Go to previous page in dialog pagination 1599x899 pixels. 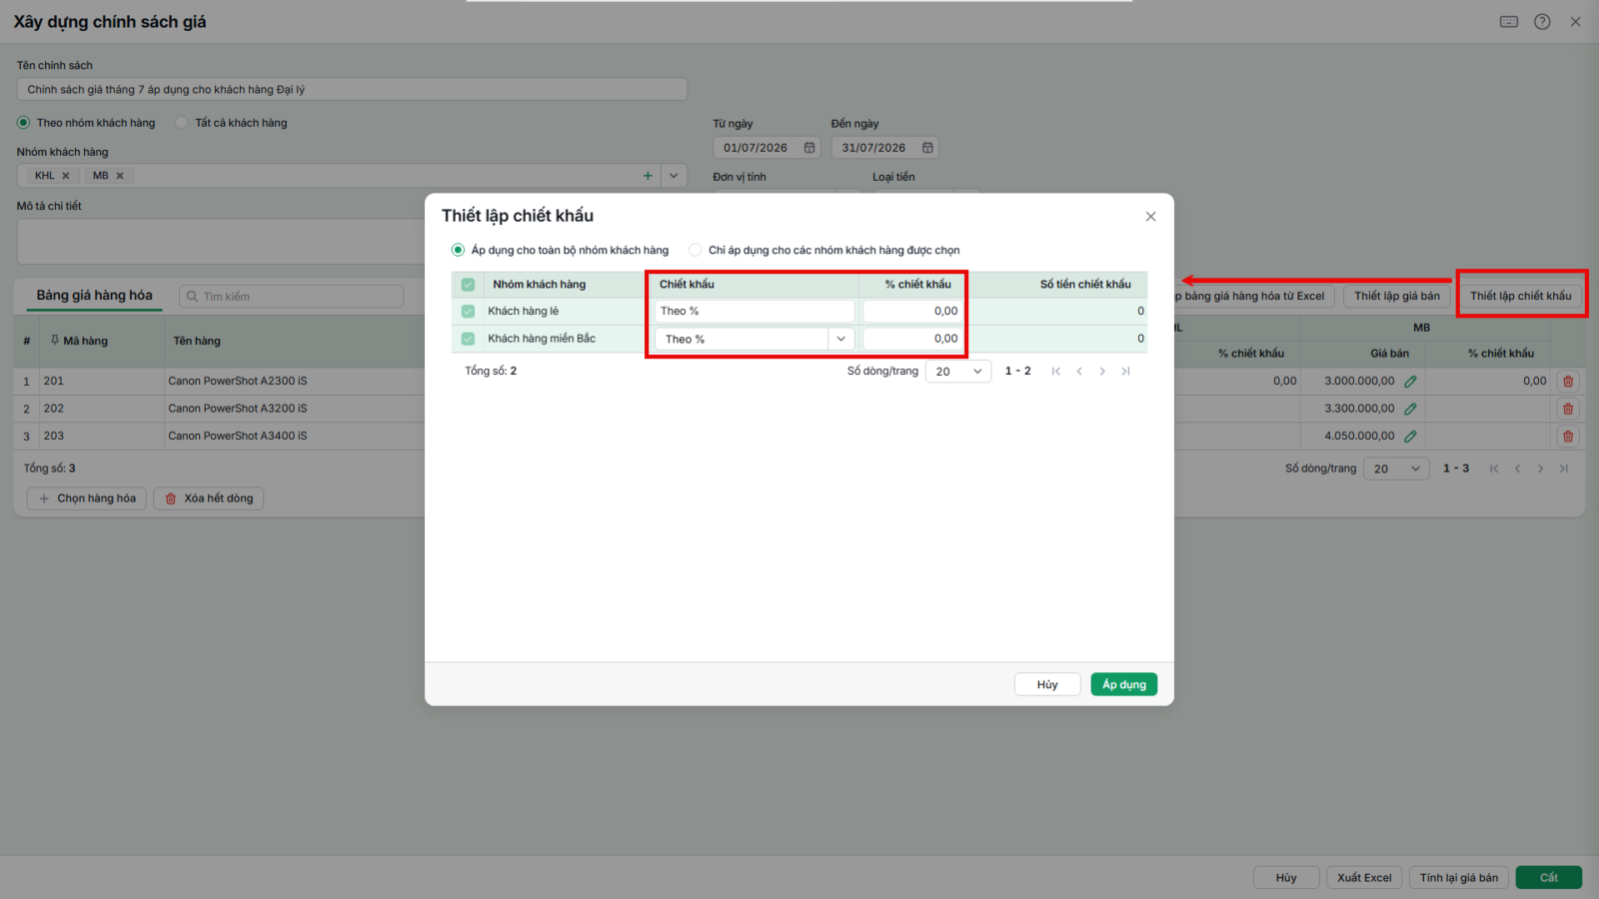click(x=1079, y=372)
